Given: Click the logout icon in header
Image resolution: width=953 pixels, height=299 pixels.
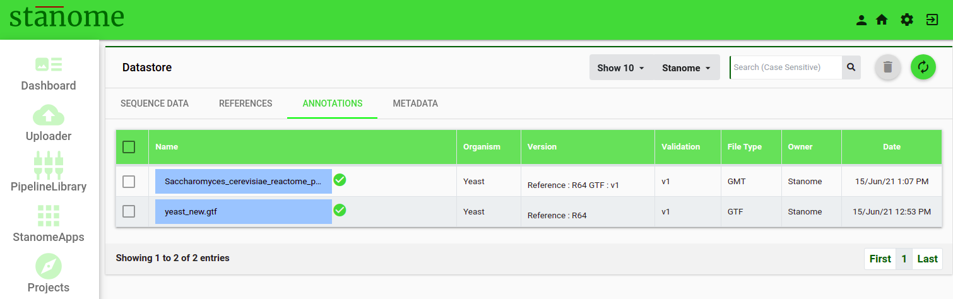Looking at the screenshot, I should point(932,20).
